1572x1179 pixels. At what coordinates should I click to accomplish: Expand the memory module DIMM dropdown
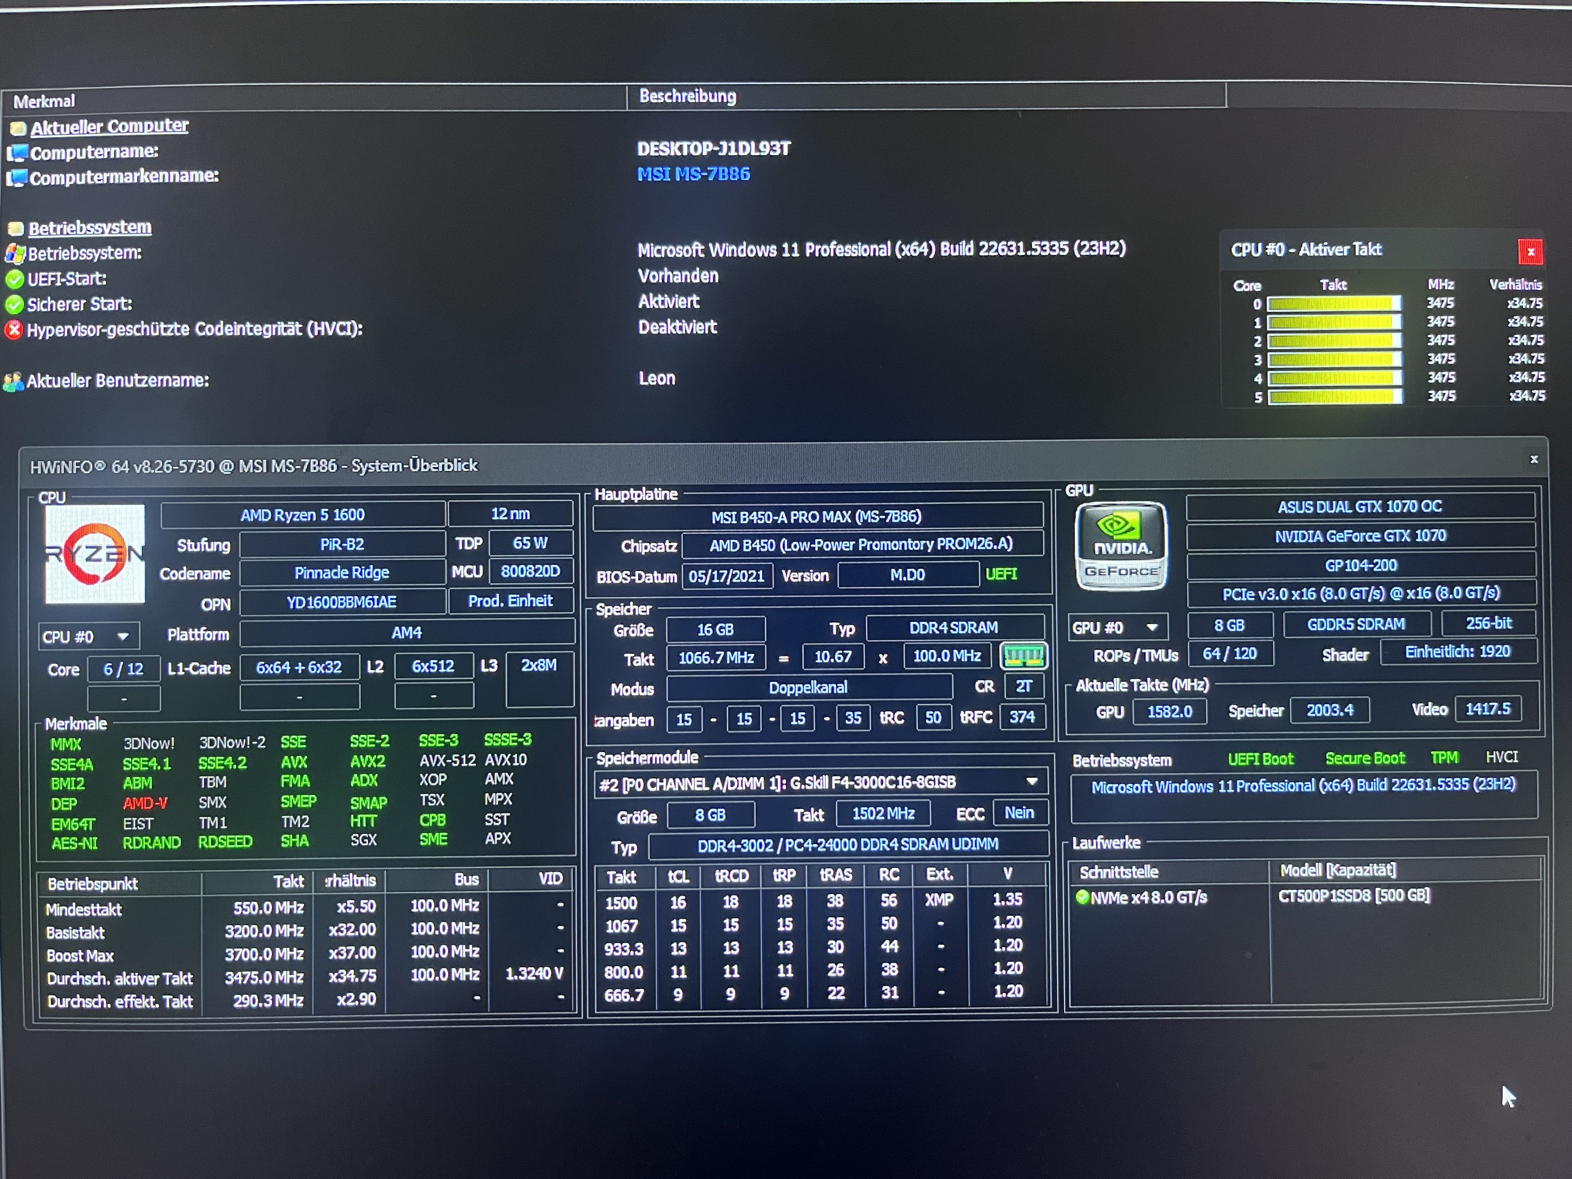pos(1032,782)
